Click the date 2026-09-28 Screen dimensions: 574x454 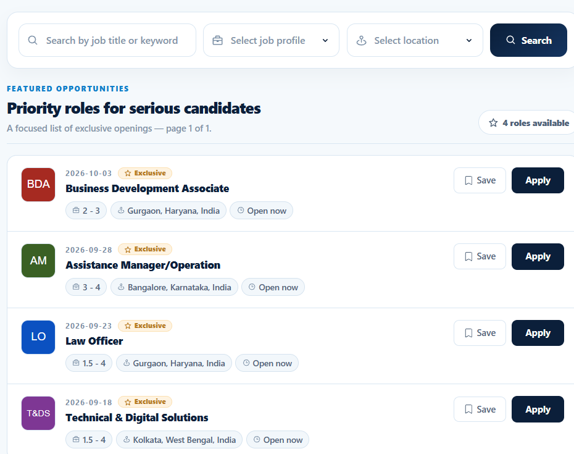tap(89, 250)
